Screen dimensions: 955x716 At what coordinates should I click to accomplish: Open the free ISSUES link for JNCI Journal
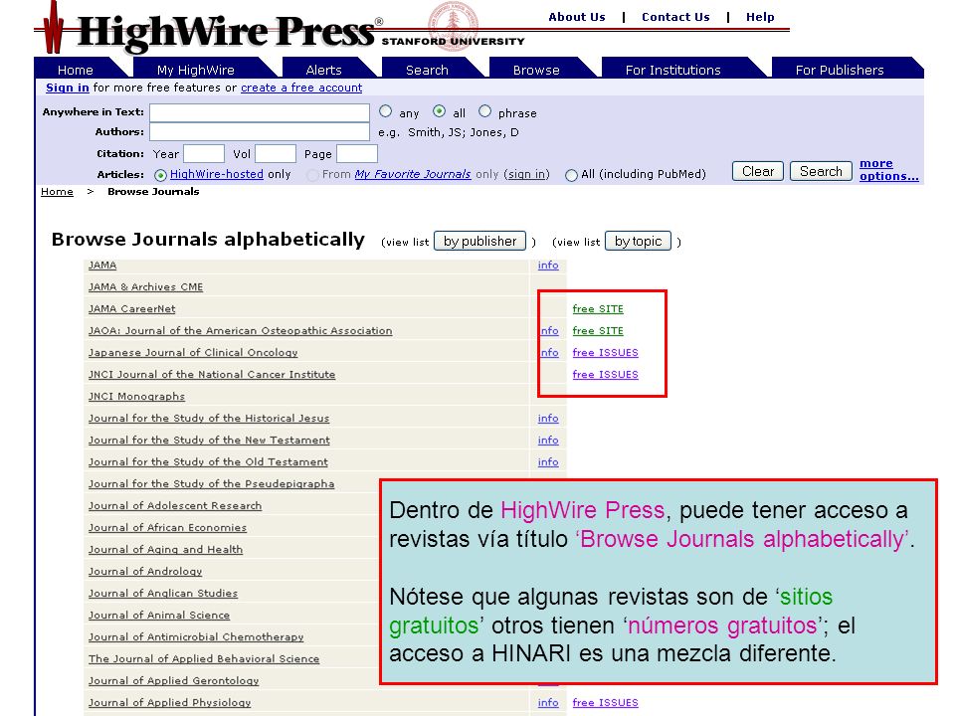pos(606,375)
